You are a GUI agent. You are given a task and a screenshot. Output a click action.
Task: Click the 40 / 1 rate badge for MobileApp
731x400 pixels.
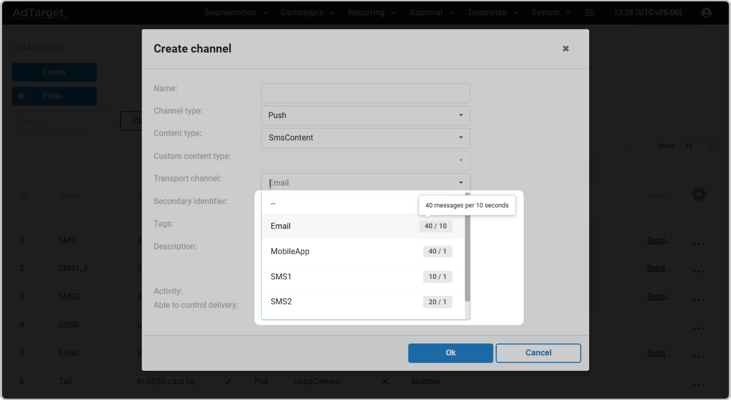pyautogui.click(x=438, y=251)
